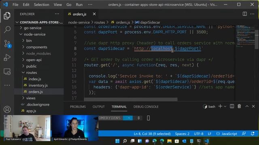
Task: Open editor more actions ellipsis
Action: point(252,14)
